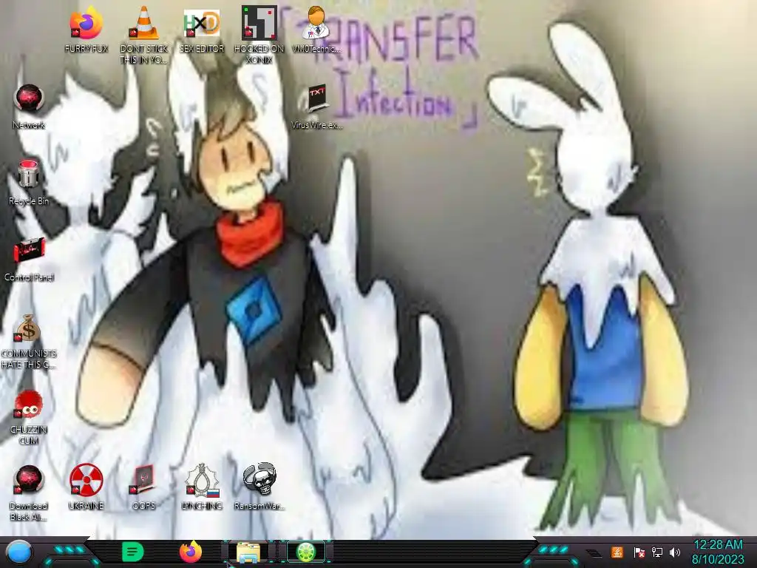Open the RansomWar... skull icon
The width and height of the screenshot is (757, 568).
(259, 487)
